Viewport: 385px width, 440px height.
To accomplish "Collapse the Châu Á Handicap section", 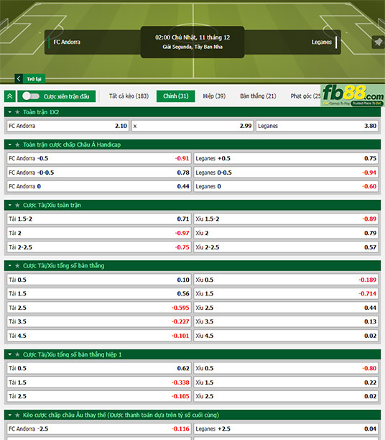I will (10, 145).
